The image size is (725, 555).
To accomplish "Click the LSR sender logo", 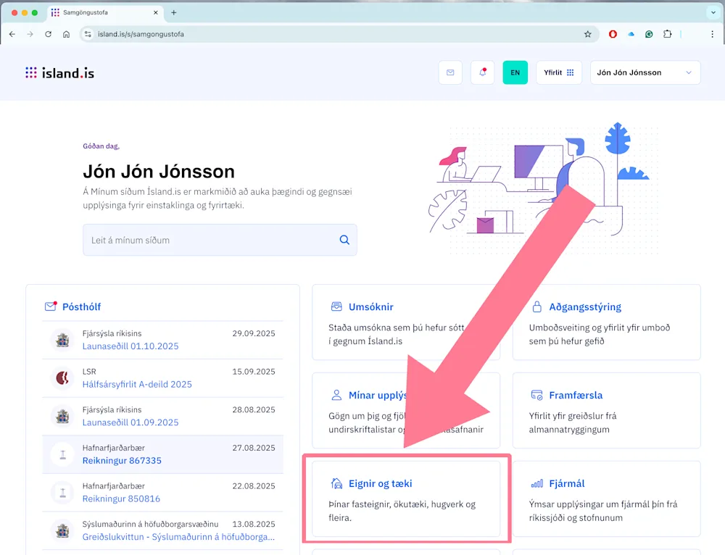I will pos(62,378).
